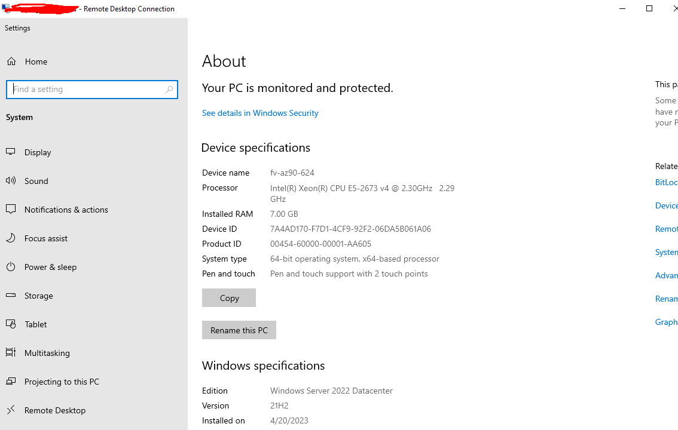The width and height of the screenshot is (678, 430).
Task: Minimize the Remote Desktop Connection window
Action: [x=622, y=8]
